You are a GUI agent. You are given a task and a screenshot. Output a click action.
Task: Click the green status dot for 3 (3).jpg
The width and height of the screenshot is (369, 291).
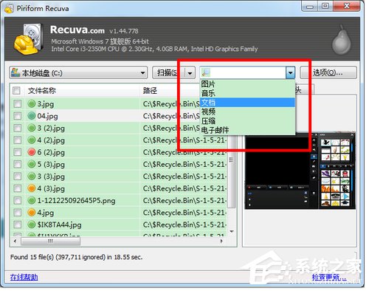32,177
